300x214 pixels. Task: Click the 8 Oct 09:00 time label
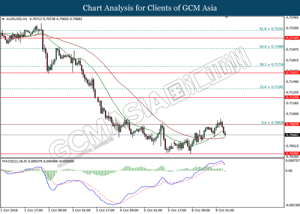(x=201, y=210)
